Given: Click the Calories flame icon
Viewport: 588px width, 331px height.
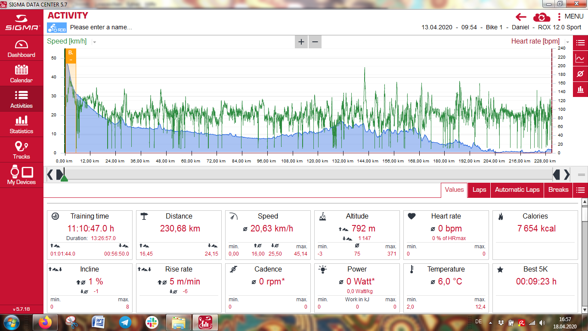Looking at the screenshot, I should [500, 216].
